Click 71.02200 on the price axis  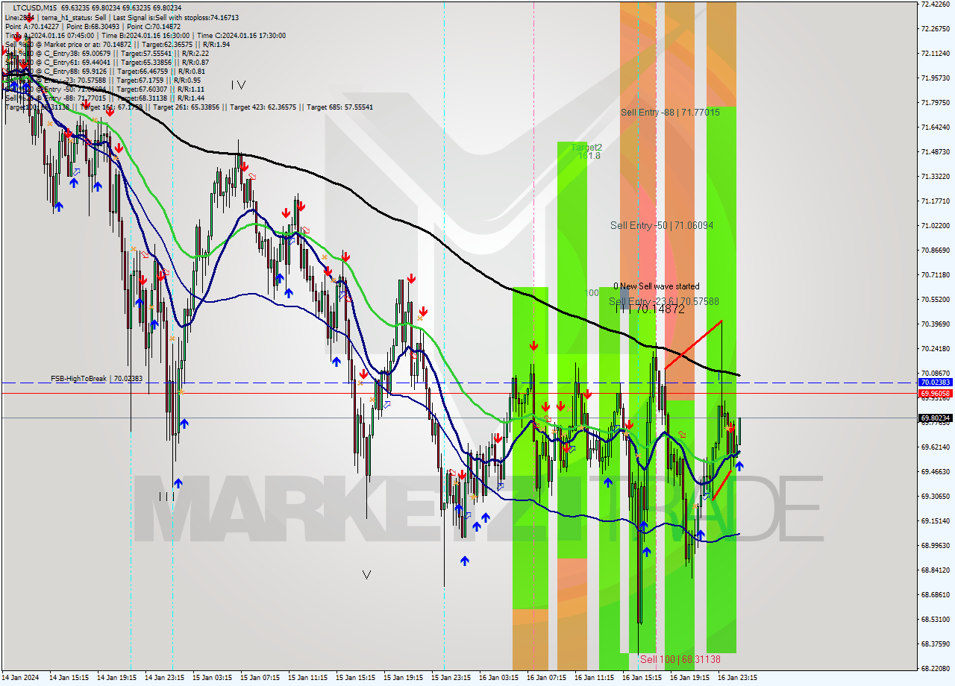pos(936,225)
